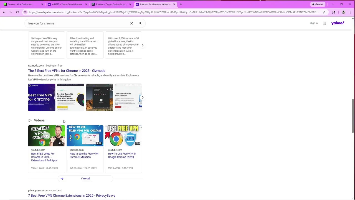Reload the current page
This screenshot has height=200, width=355.
pos(17,12)
